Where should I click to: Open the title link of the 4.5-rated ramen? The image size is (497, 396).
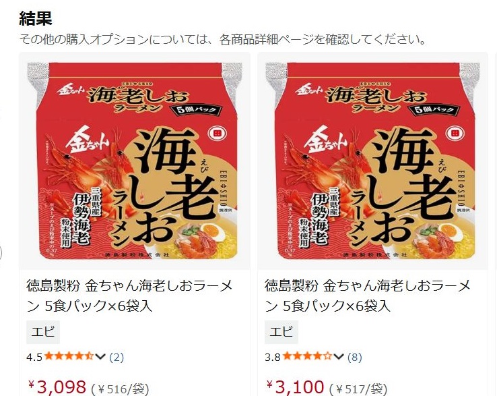click(x=129, y=296)
